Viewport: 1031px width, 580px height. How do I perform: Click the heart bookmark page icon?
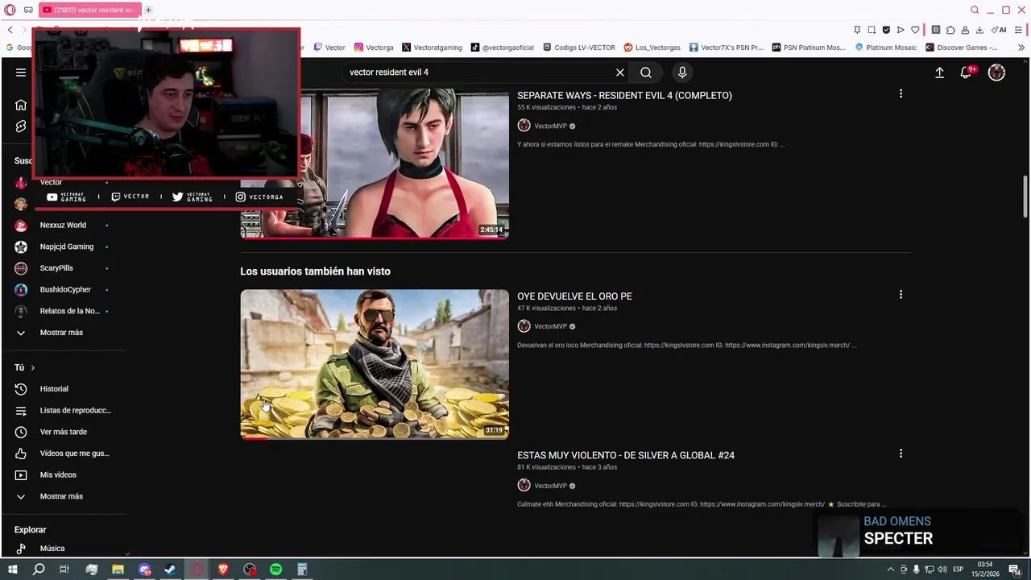click(915, 30)
